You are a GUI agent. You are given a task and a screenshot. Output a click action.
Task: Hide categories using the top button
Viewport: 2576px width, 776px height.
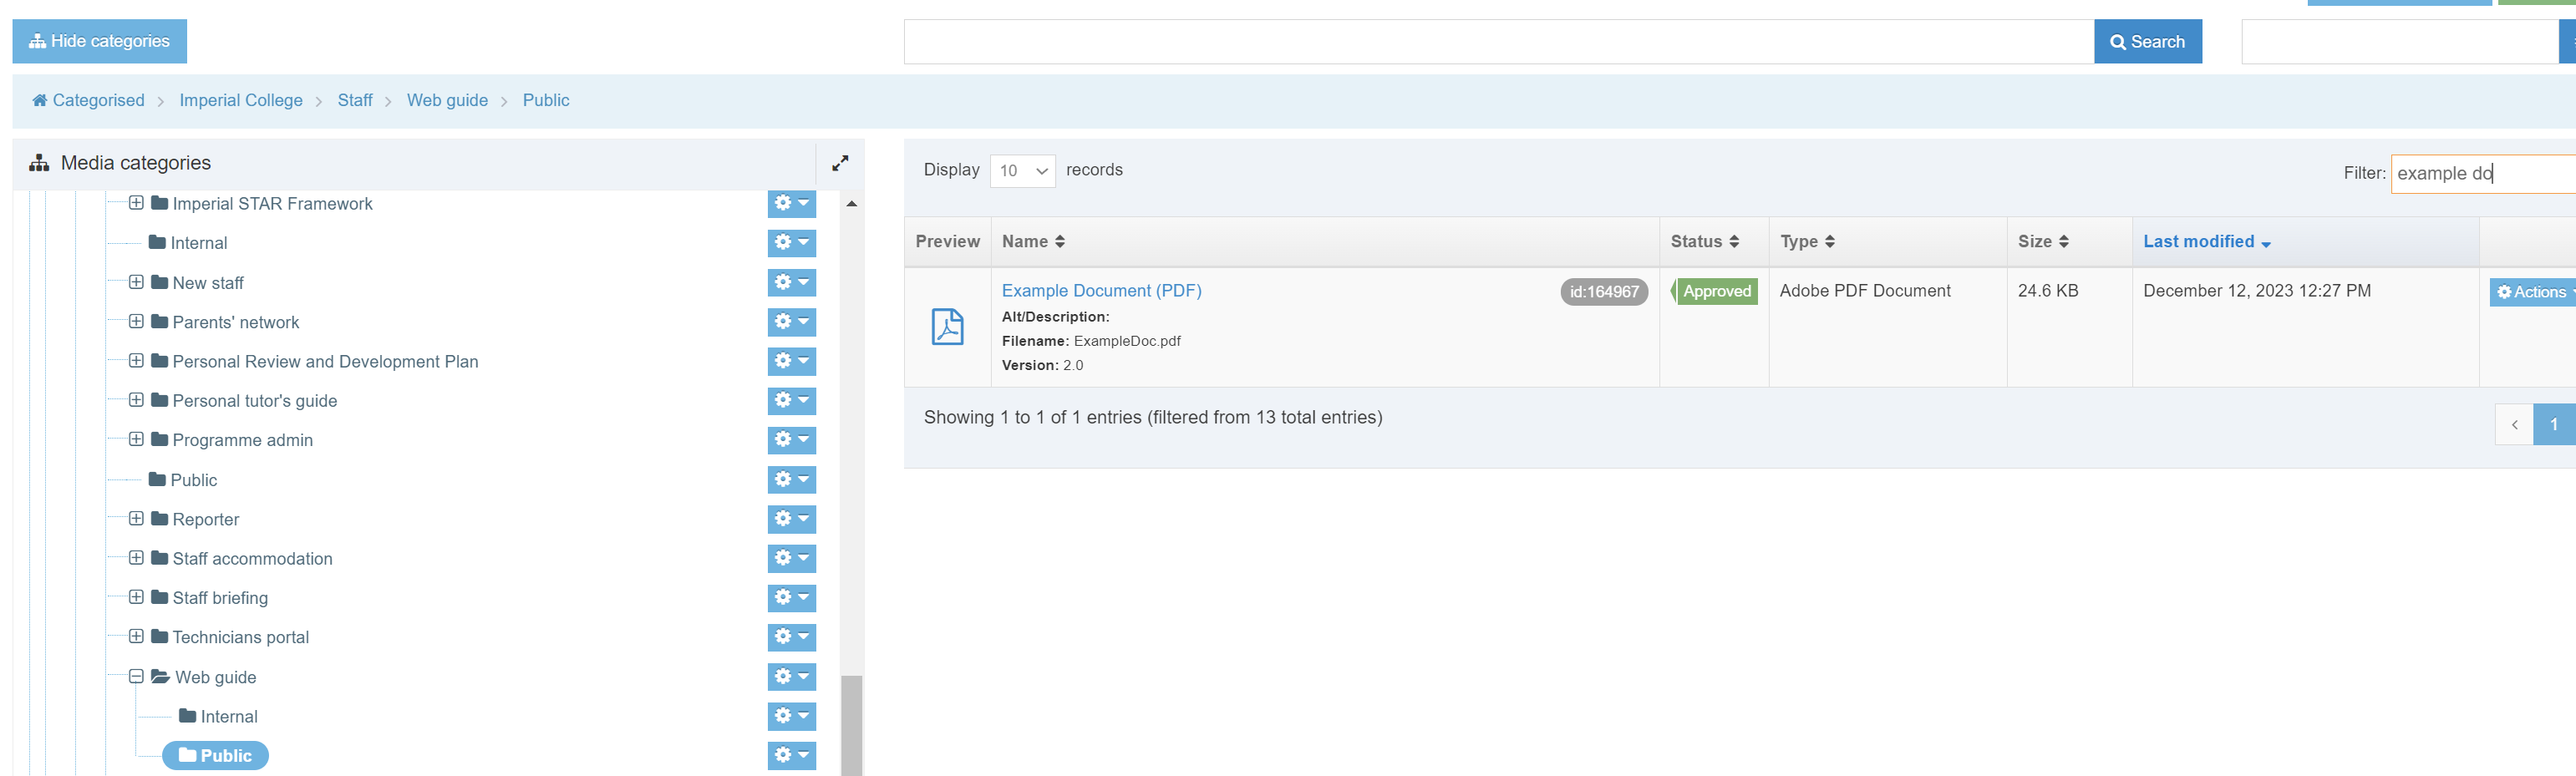pyautogui.click(x=99, y=41)
